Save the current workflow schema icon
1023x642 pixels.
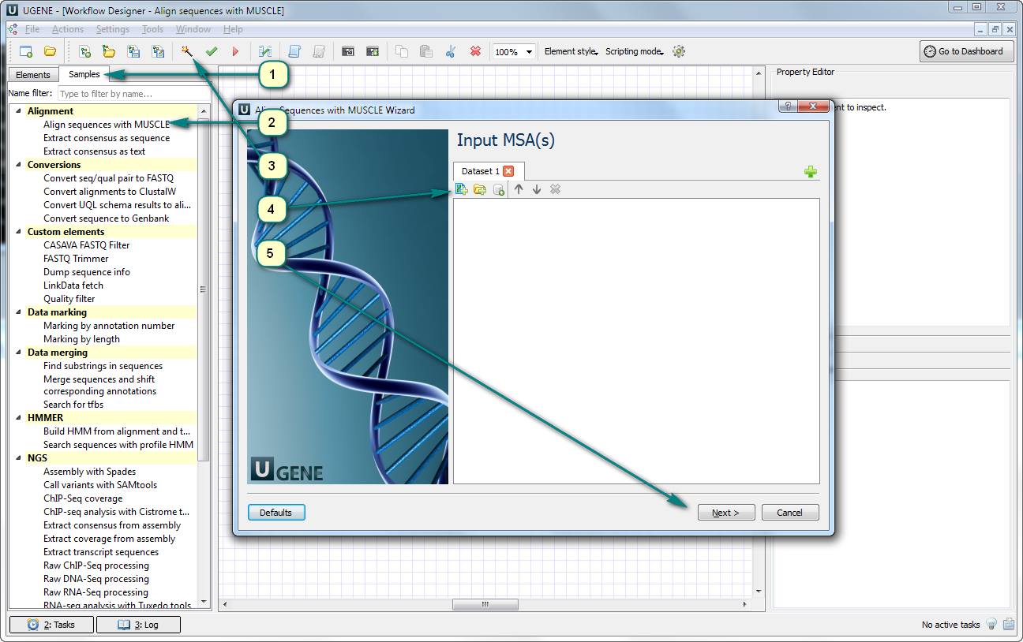[133, 50]
